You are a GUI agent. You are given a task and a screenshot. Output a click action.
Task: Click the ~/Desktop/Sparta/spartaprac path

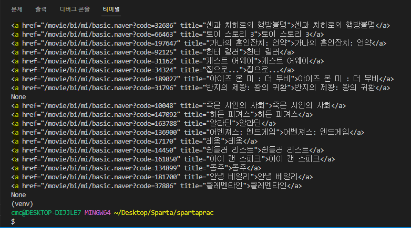pyautogui.click(x=163, y=213)
